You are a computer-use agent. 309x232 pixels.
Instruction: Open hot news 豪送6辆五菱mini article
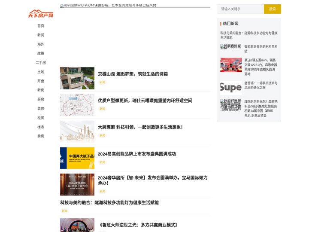click(261, 67)
